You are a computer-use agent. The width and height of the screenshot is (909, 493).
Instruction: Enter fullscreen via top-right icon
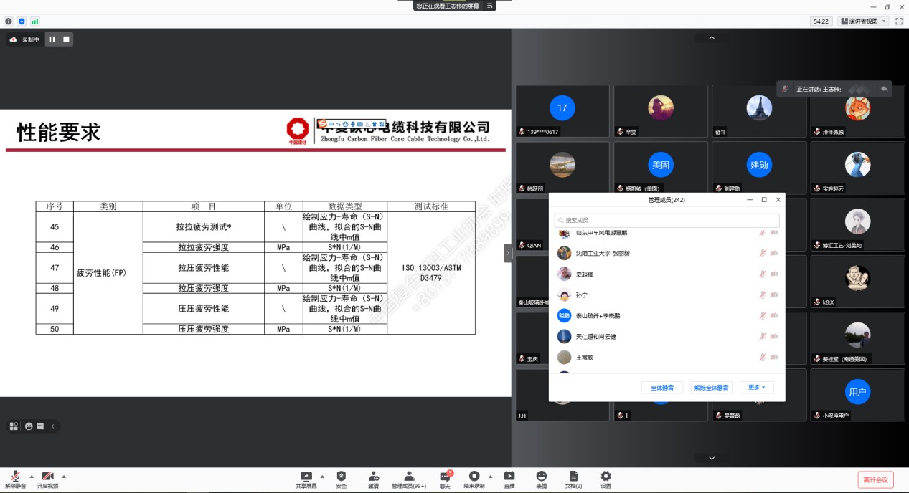899,21
